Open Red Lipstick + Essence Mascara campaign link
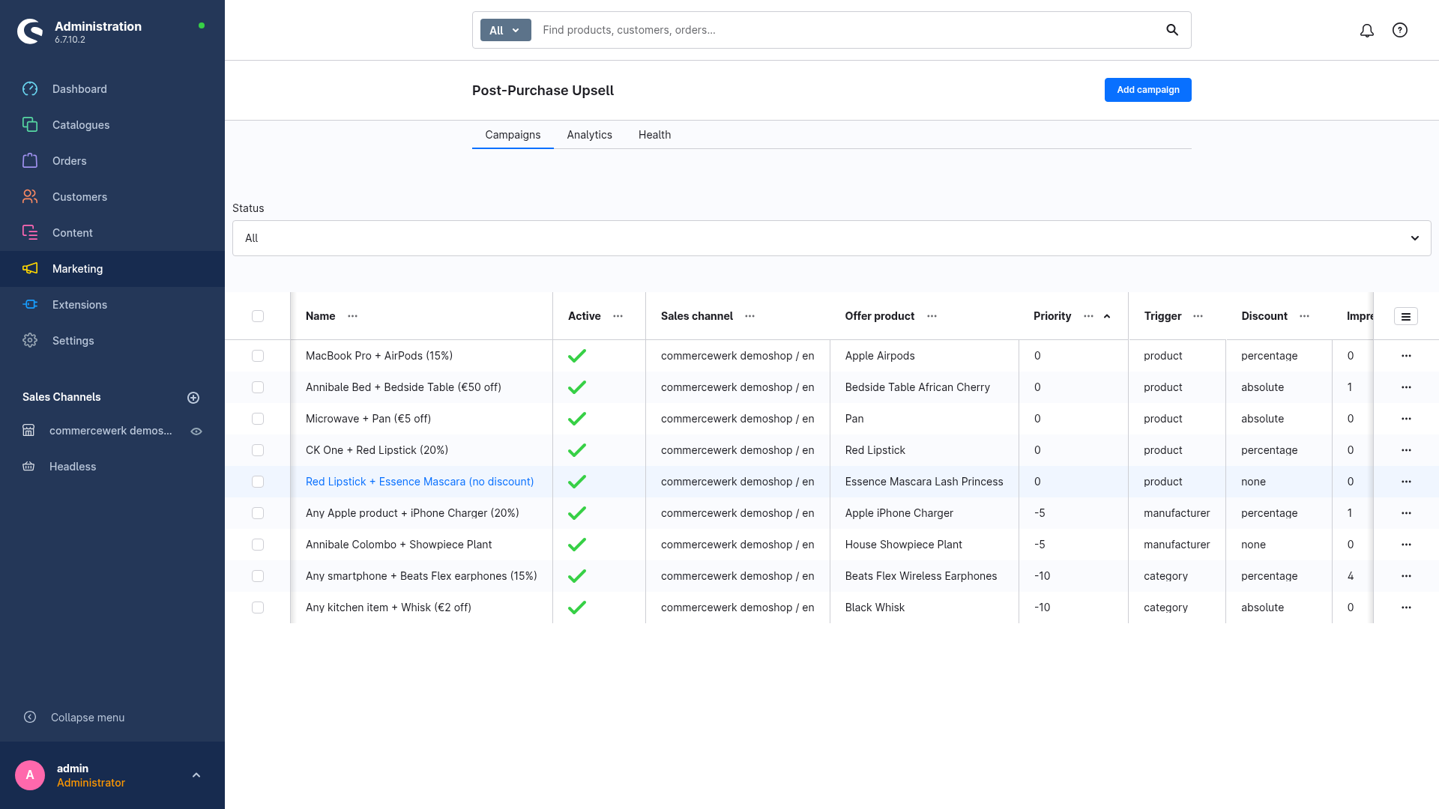The image size is (1439, 809). [x=420, y=482]
